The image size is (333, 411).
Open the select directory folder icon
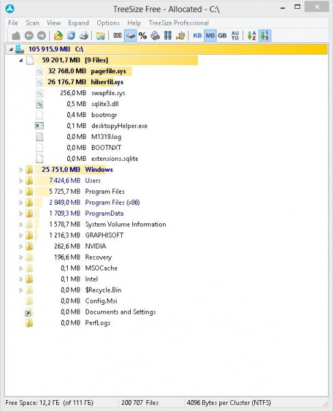pos(58,36)
